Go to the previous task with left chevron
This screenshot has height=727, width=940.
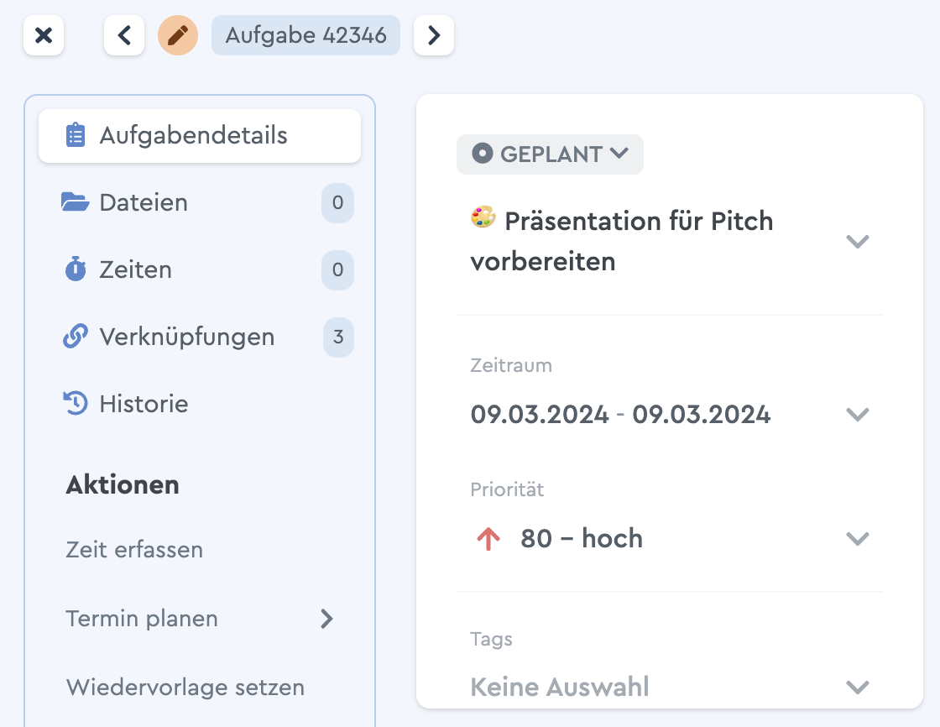[x=124, y=35]
